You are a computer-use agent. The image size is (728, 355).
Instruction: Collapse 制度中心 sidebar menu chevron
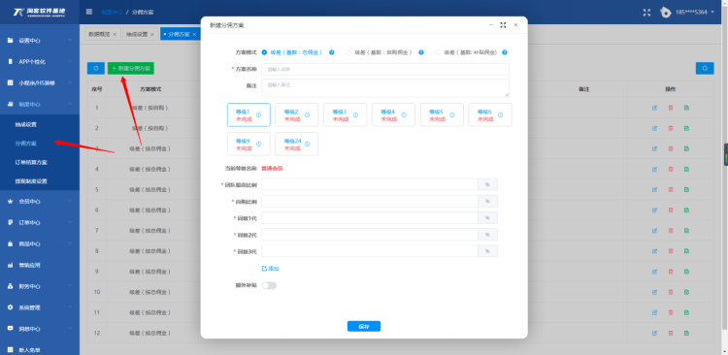coord(70,104)
